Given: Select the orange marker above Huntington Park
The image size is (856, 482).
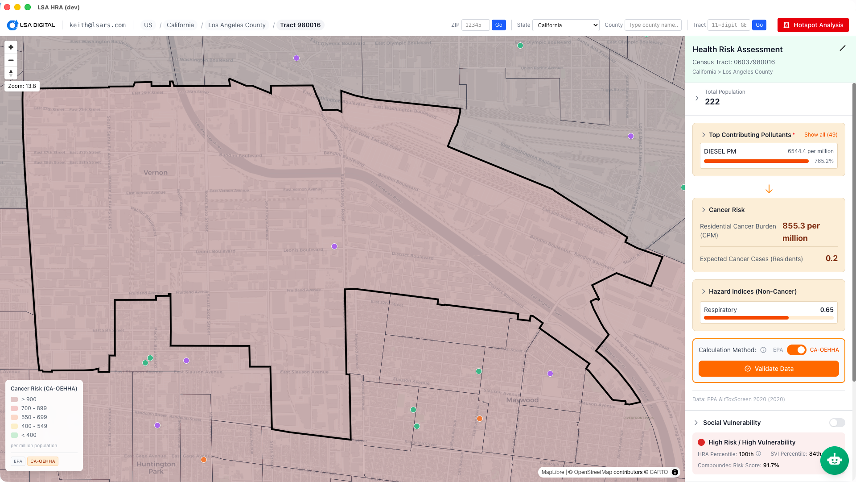Looking at the screenshot, I should tap(204, 460).
